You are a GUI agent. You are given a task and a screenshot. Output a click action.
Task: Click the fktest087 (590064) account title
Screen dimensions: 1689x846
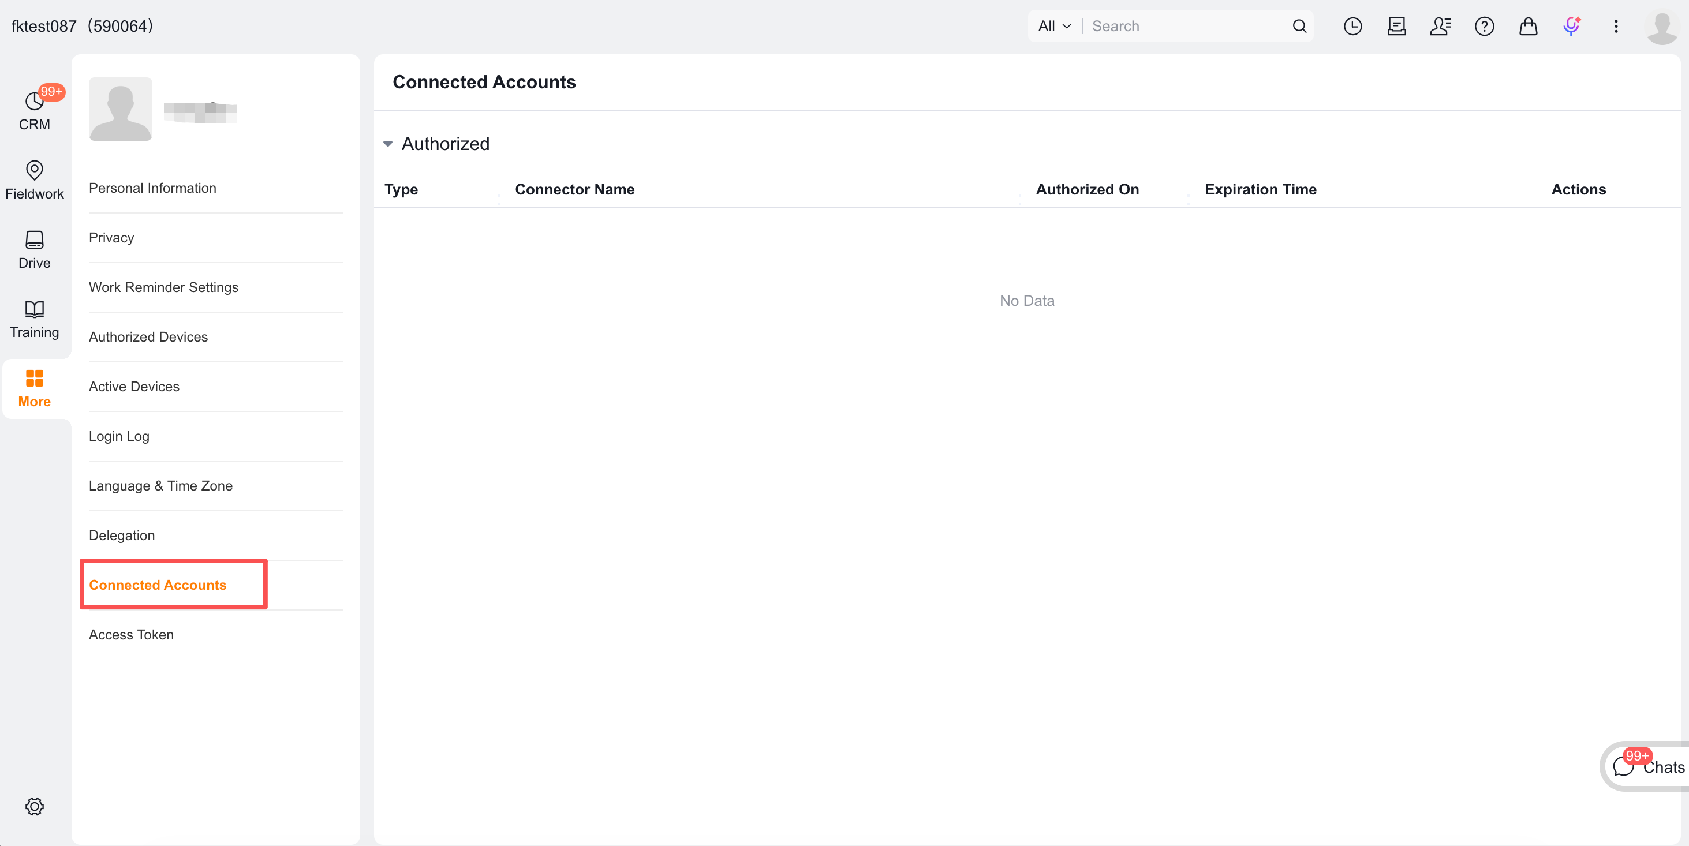82,26
